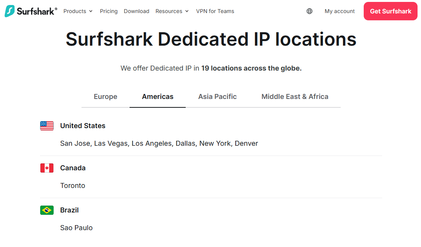This screenshot has height=247, width=421.
Task: Click the Canada flag icon
Action: (47, 168)
